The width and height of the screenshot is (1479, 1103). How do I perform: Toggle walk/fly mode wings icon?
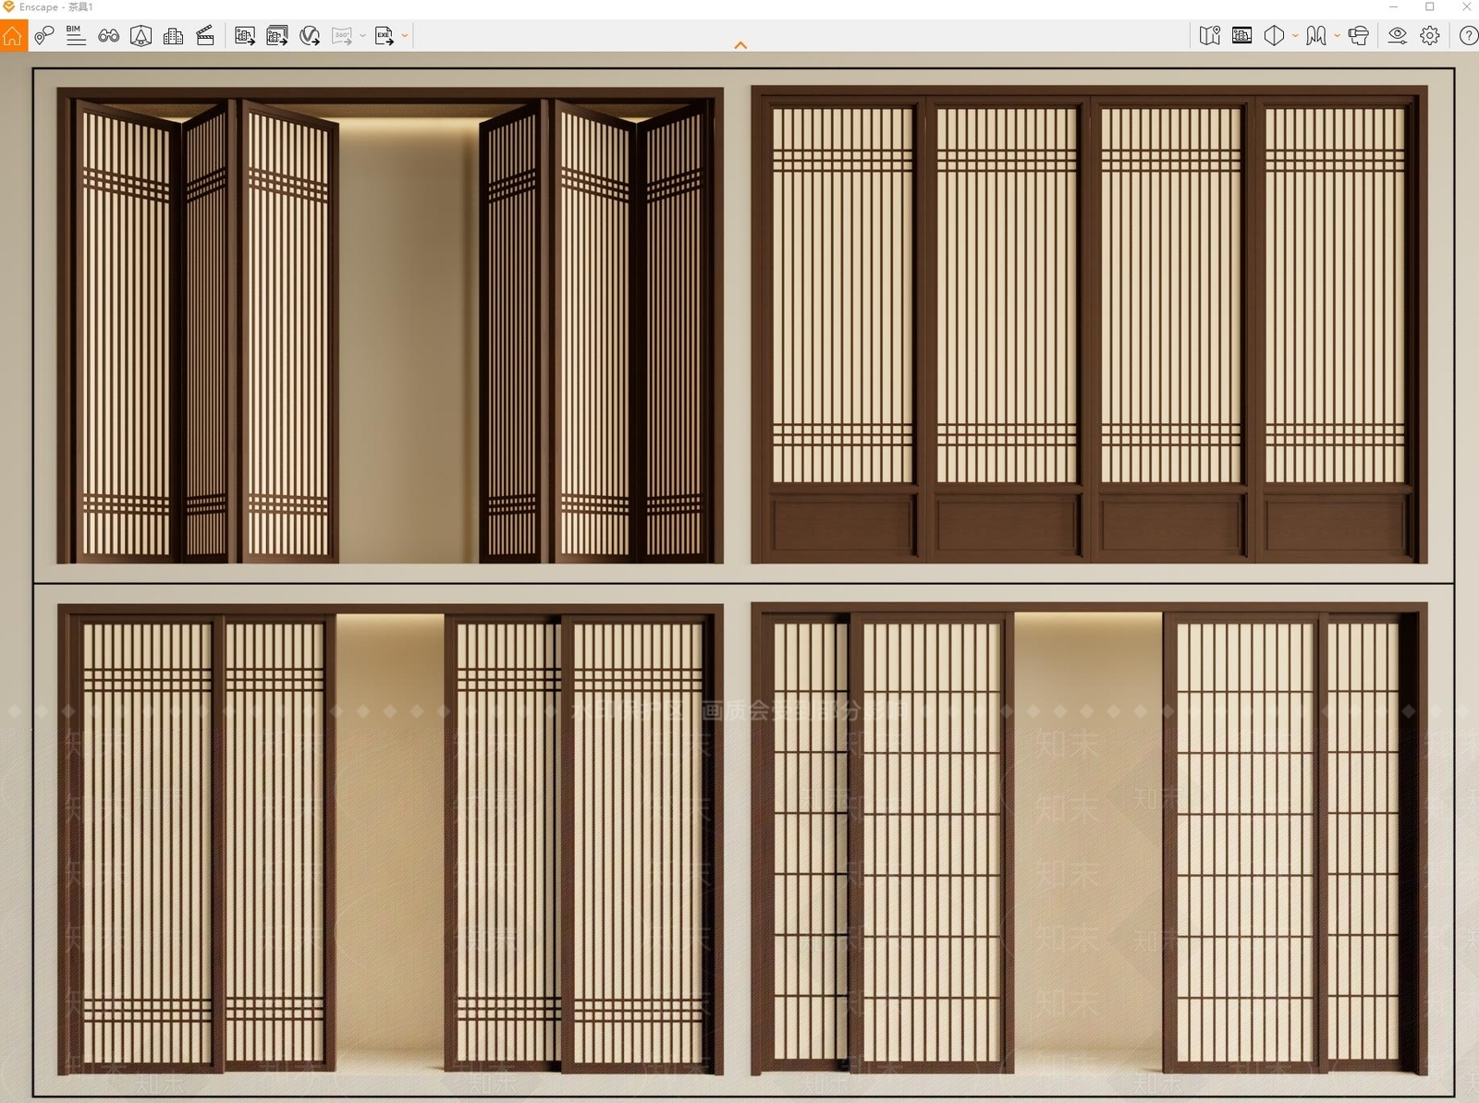click(1316, 36)
